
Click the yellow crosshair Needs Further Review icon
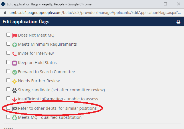point(15,81)
